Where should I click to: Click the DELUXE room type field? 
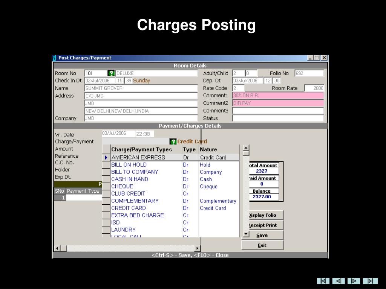[156, 73]
